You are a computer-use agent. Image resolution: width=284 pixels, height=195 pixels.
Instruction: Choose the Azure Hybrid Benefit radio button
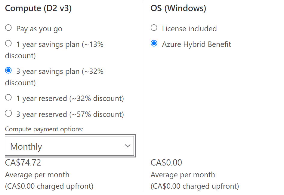[154, 44]
